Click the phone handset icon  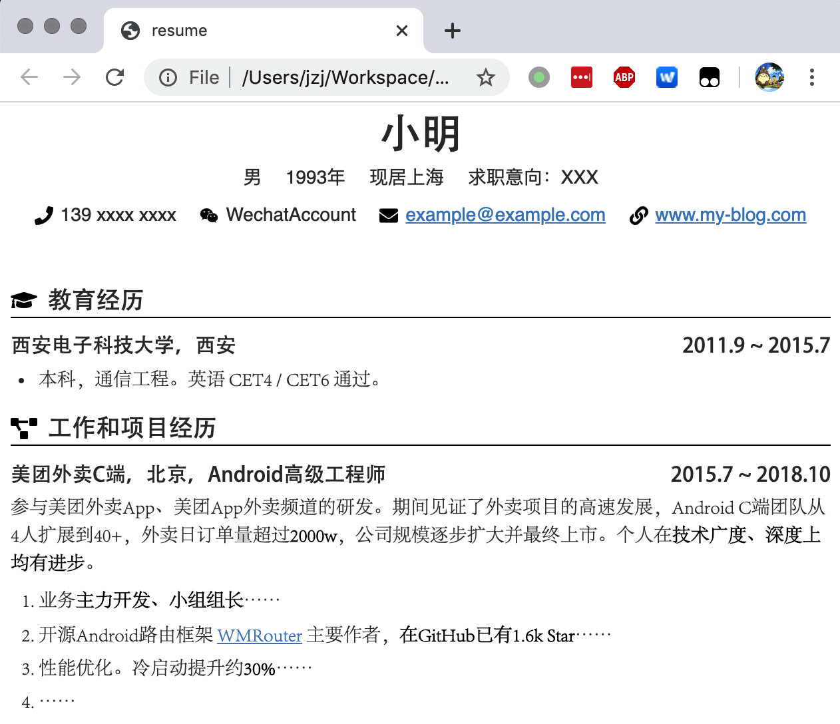tap(43, 216)
